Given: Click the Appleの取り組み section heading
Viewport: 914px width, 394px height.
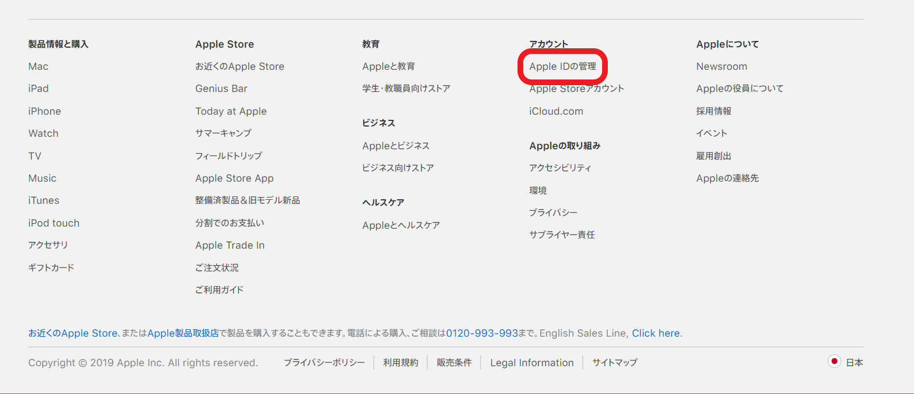Looking at the screenshot, I should pos(565,146).
